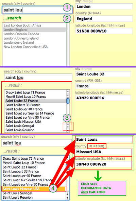
Task: Focus the search field in the middle panel
Action: point(38,77)
